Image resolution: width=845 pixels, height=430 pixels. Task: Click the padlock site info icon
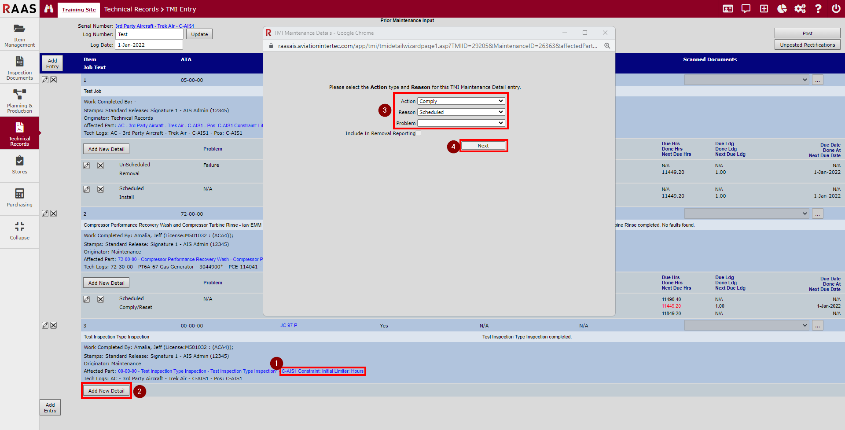click(x=271, y=46)
